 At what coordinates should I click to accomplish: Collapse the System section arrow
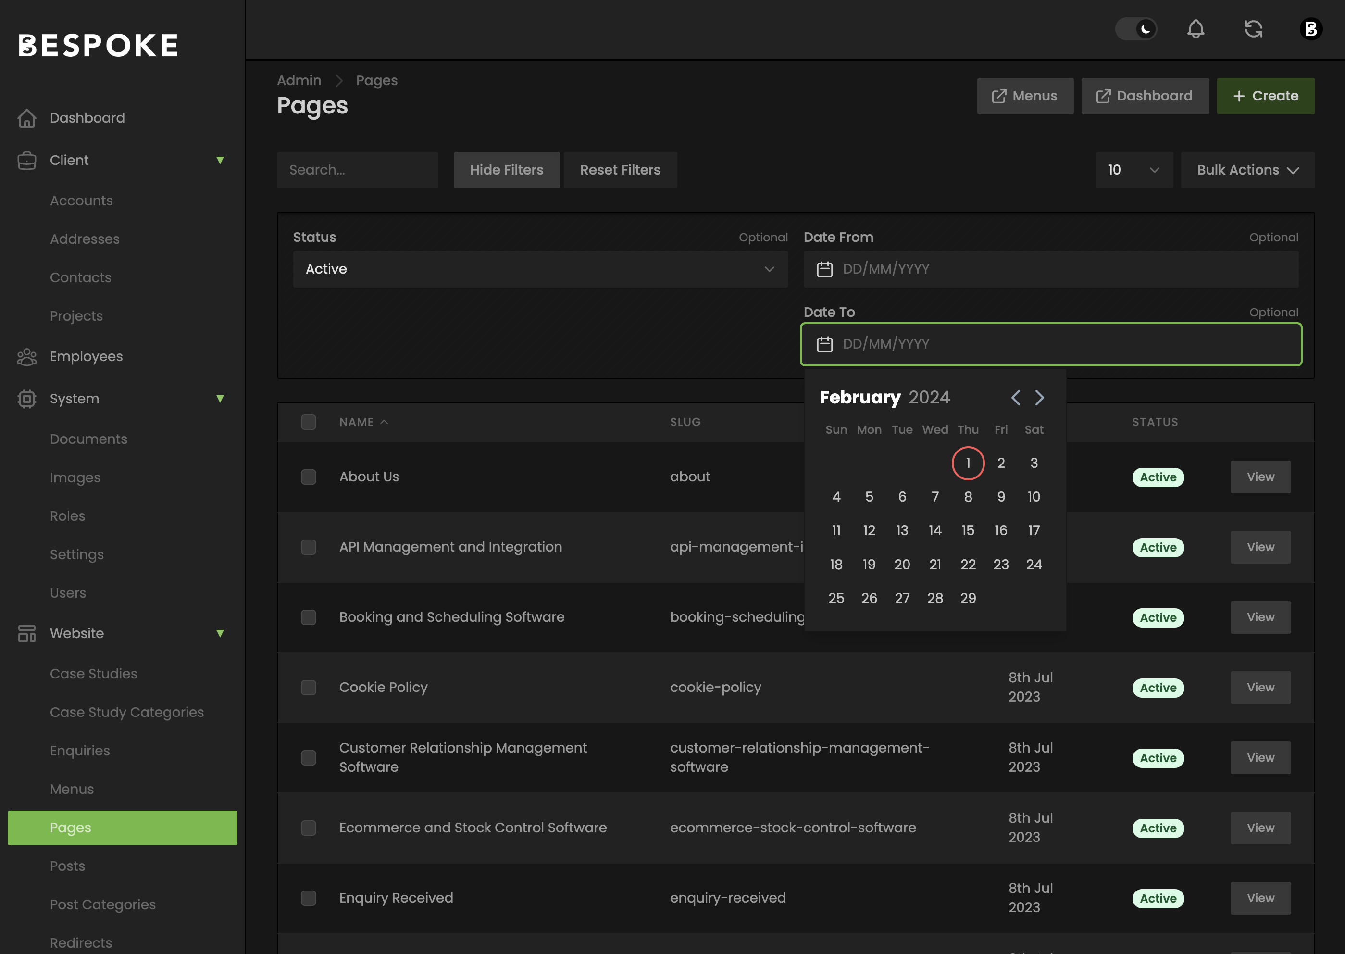tap(220, 399)
